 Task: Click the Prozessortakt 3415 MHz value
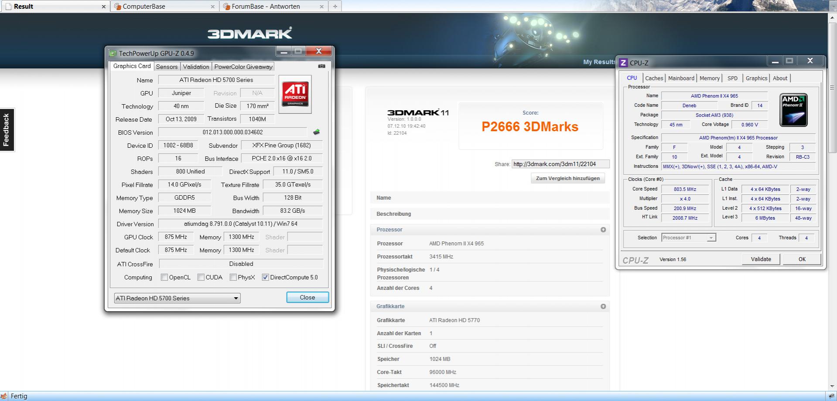click(441, 257)
